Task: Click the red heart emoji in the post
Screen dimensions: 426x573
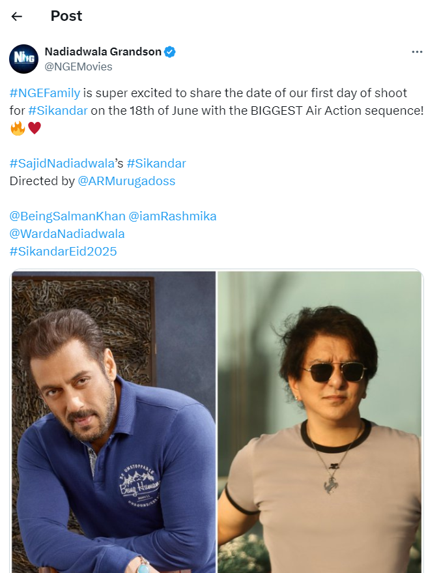Action: click(x=35, y=128)
